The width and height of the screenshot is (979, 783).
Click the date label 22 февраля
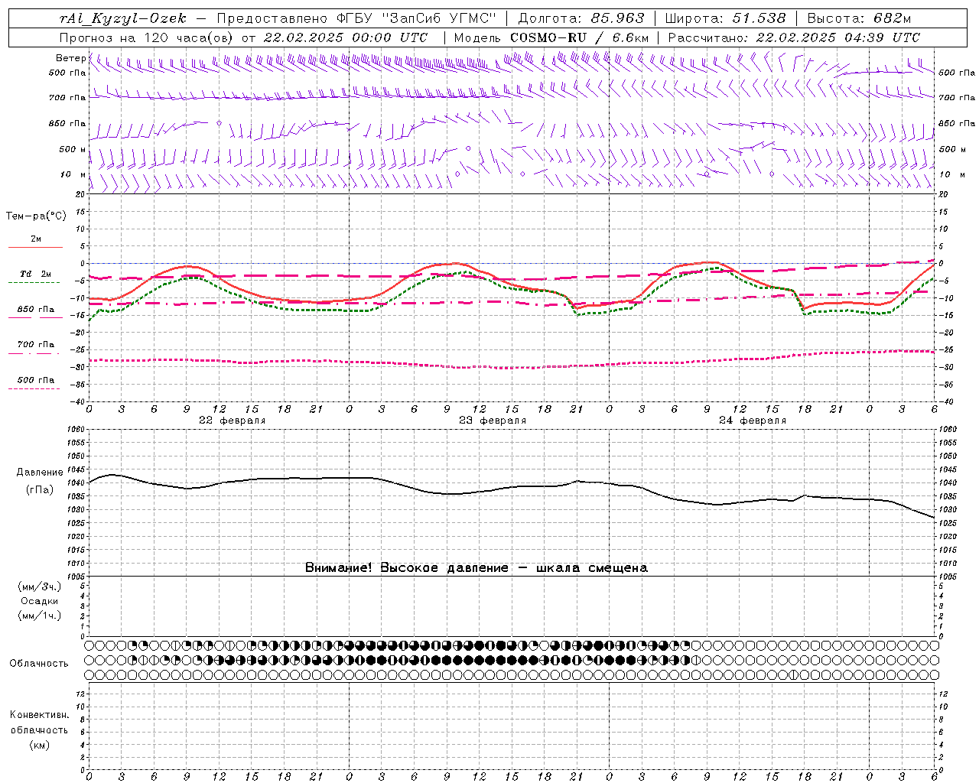click(x=233, y=421)
